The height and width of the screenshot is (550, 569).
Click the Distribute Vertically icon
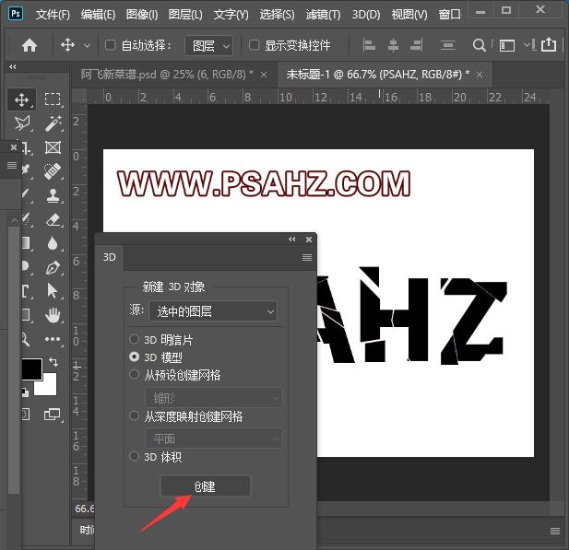[x=448, y=45]
